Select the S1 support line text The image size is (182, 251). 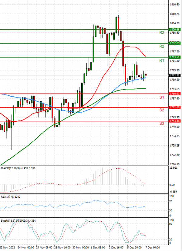click(162, 97)
